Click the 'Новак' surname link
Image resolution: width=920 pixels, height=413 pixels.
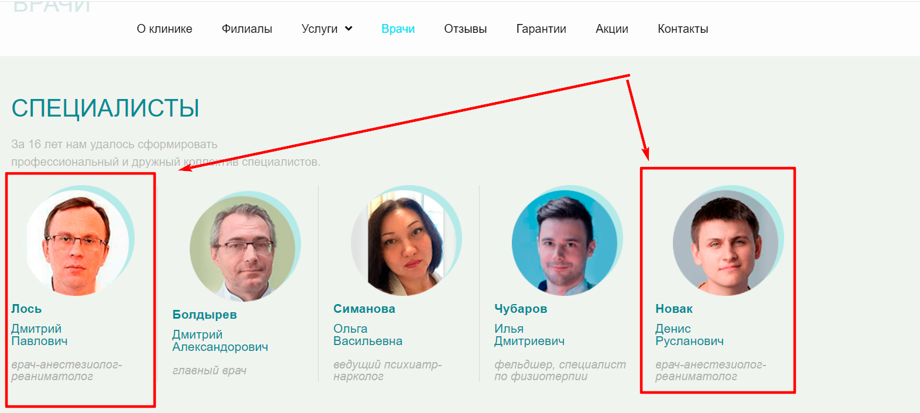(x=674, y=309)
